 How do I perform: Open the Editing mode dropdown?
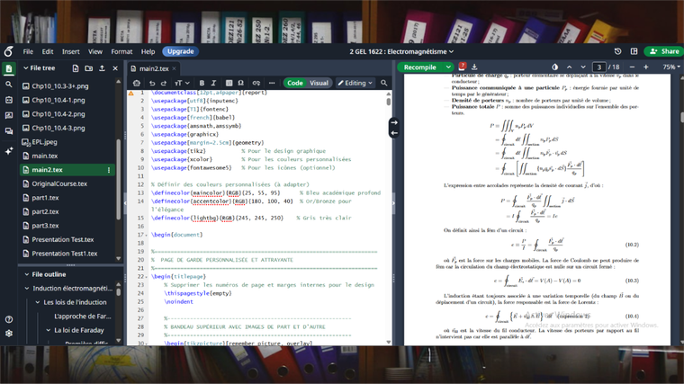[x=355, y=83]
